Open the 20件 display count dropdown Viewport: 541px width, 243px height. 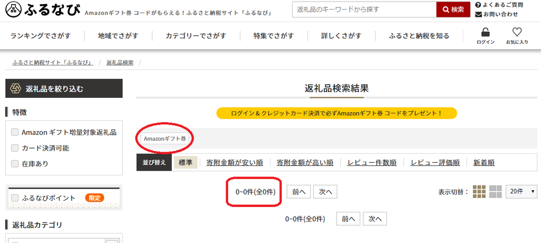[x=521, y=192]
